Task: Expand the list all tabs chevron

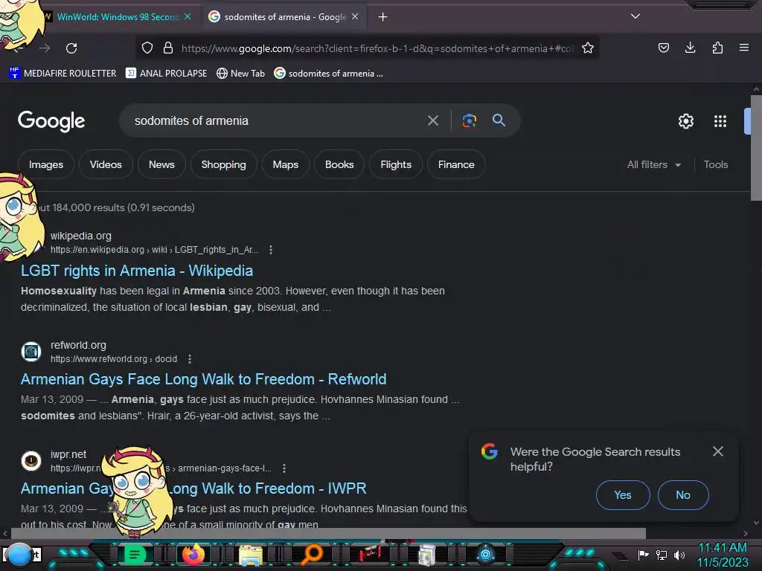Action: click(x=635, y=16)
